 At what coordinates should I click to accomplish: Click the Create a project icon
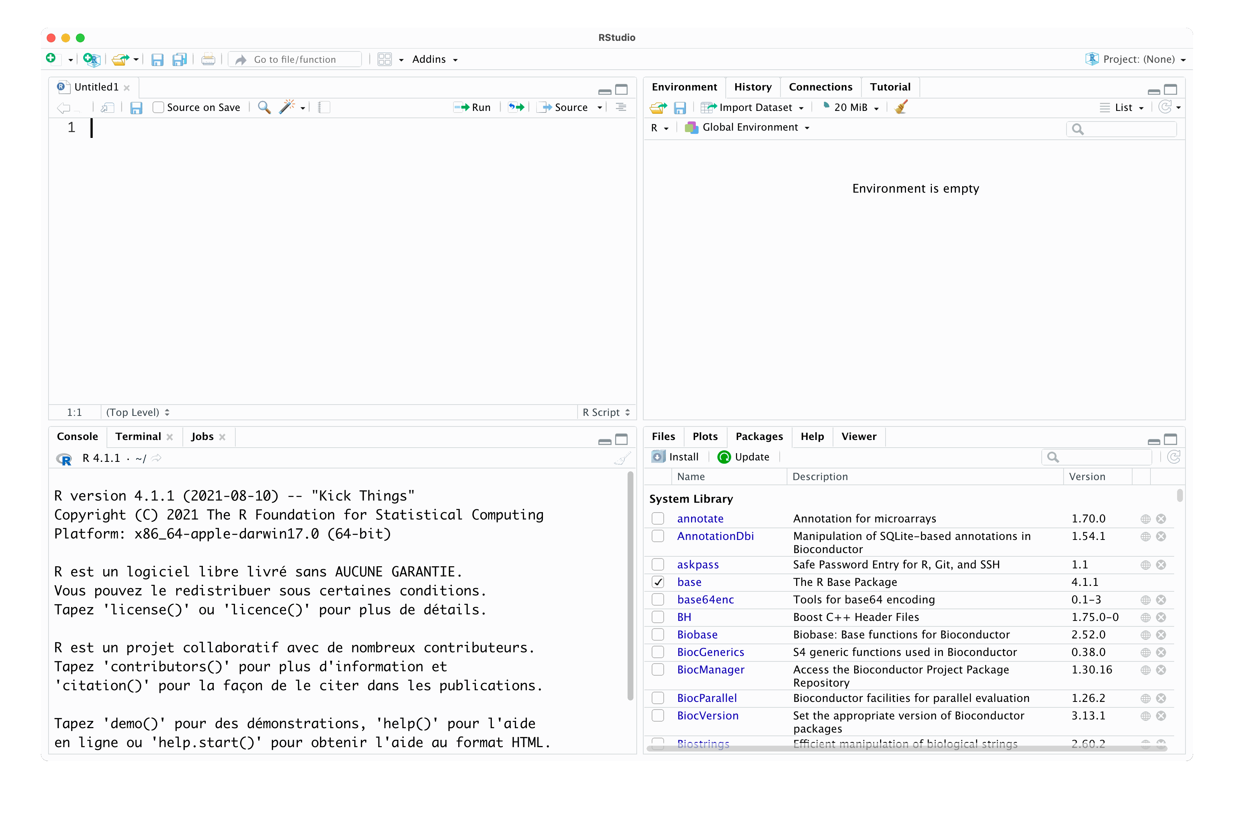(x=92, y=60)
